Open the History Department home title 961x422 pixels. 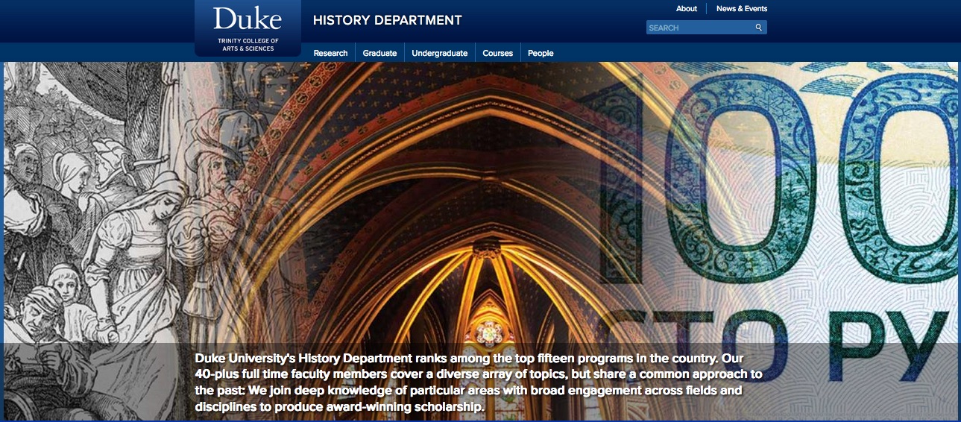[387, 20]
